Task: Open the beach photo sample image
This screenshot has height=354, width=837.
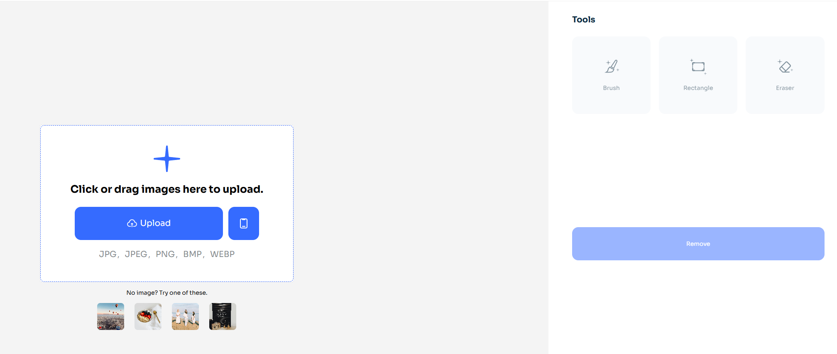Action: point(185,316)
